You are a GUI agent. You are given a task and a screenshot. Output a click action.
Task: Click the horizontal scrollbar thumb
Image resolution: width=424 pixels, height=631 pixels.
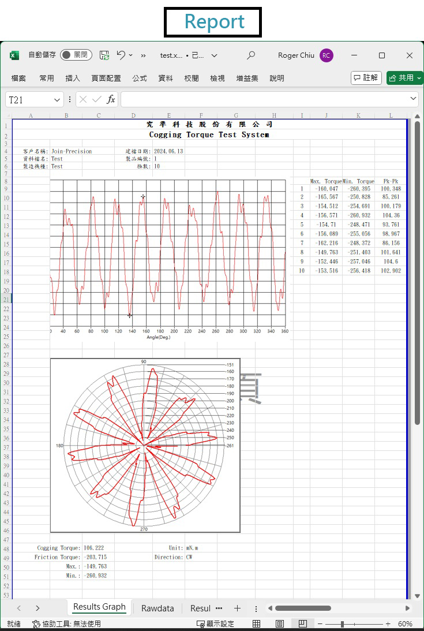point(303,608)
